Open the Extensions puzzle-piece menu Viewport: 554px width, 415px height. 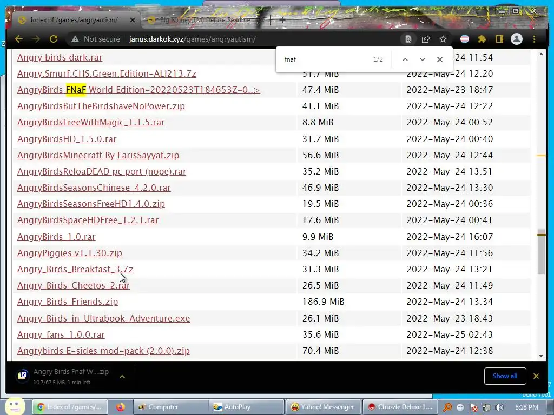click(x=482, y=39)
